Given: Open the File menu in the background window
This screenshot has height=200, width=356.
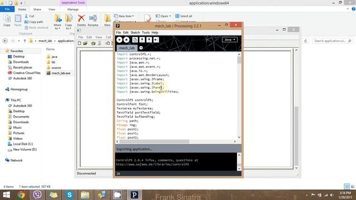Looking at the screenshot, I should pos(81,37).
